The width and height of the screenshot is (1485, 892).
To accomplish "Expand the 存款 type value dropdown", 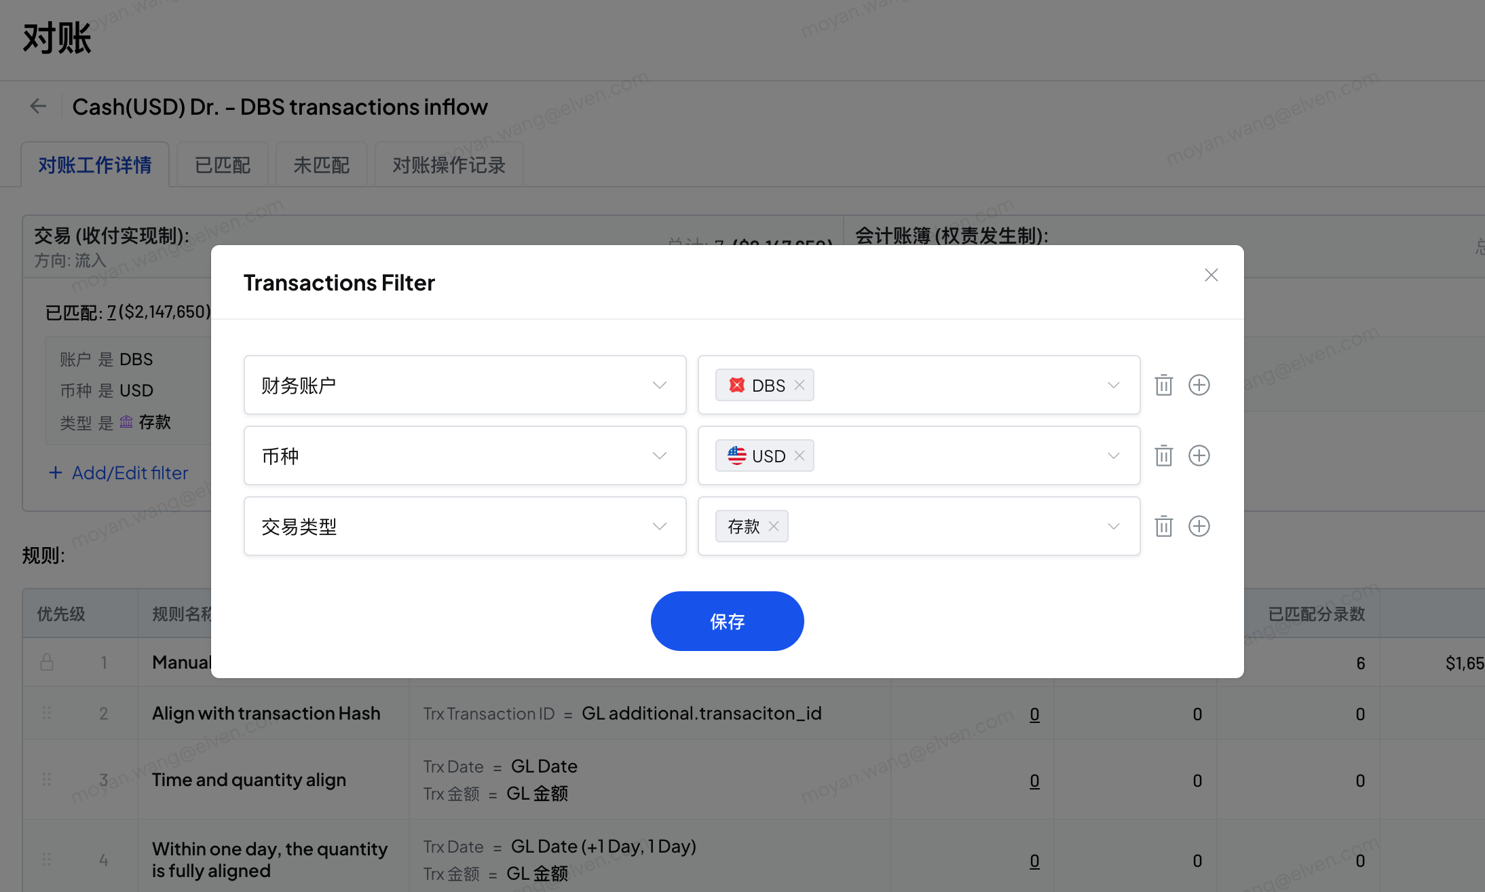I will (x=1113, y=526).
